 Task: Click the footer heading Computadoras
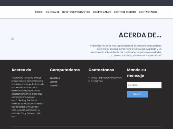point(65,70)
